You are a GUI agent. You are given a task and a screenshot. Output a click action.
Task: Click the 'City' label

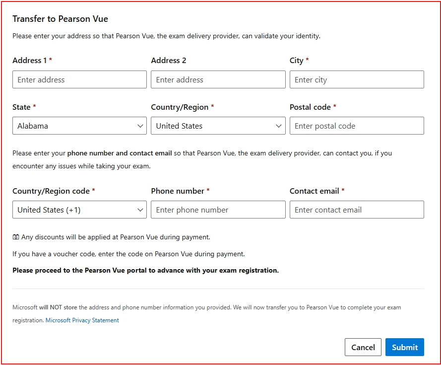(x=297, y=61)
